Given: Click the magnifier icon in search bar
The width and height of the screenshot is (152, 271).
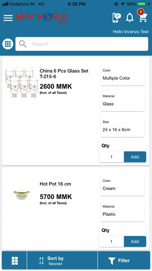Looking at the screenshot, I should tap(23, 44).
